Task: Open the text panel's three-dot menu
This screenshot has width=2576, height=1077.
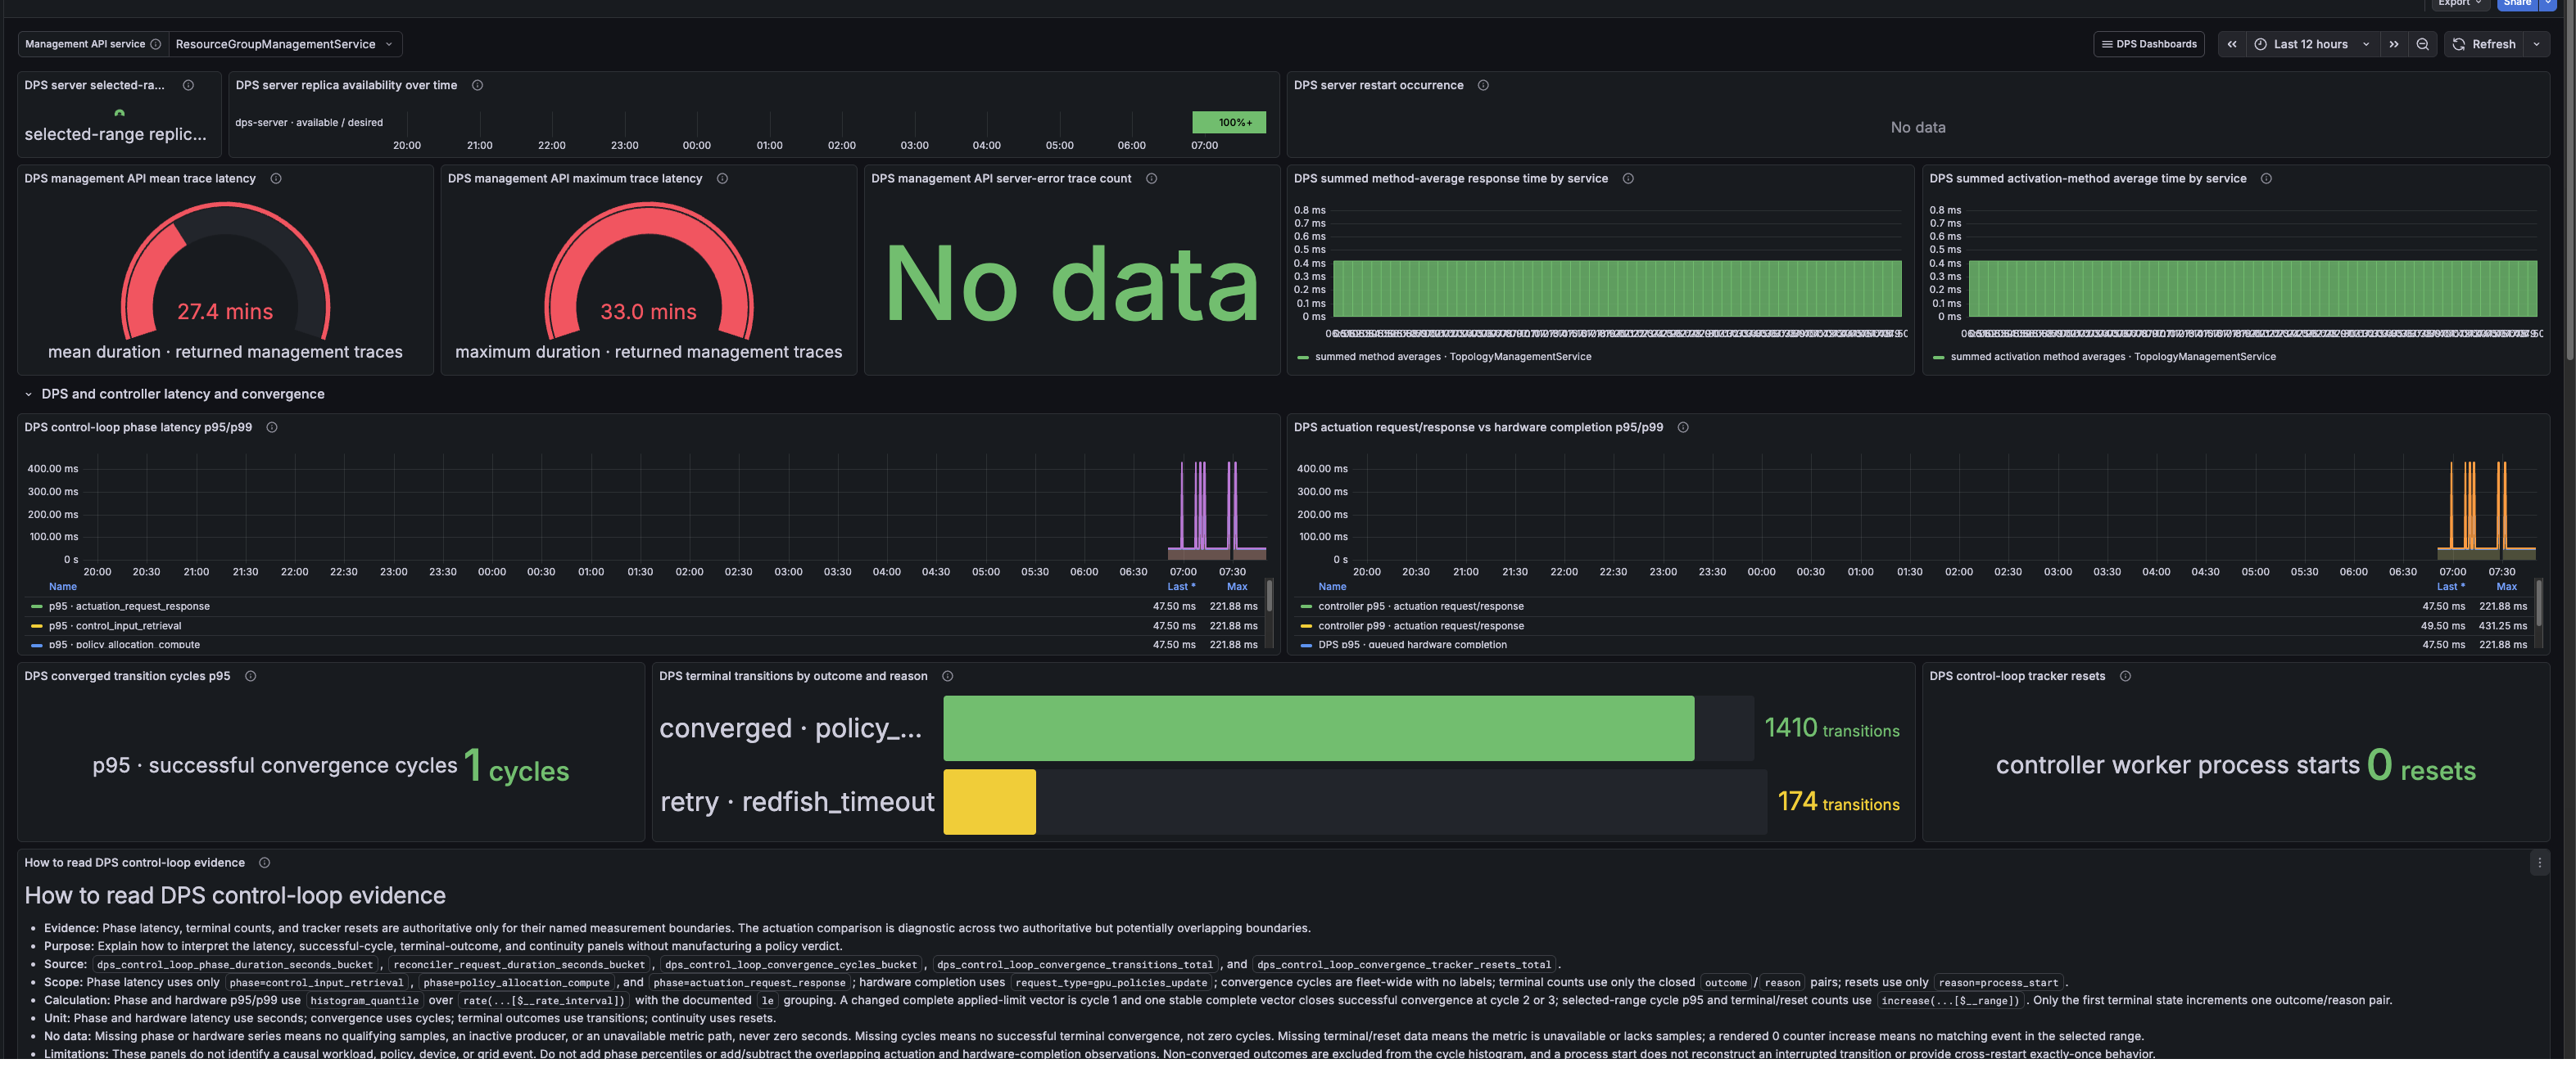Action: pyautogui.click(x=2539, y=863)
